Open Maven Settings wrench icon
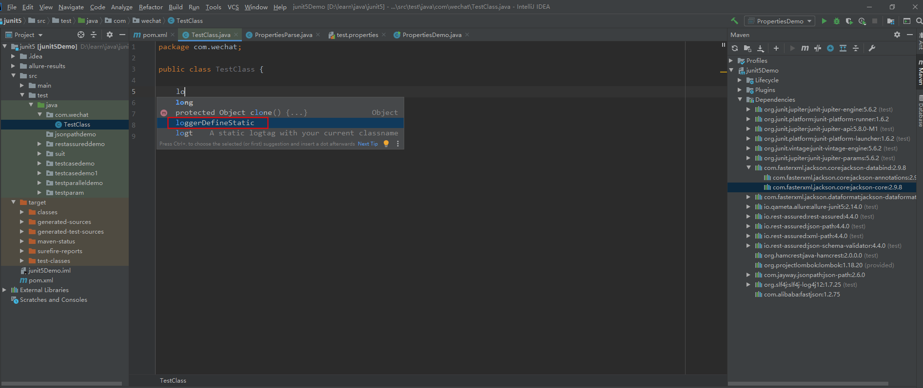Screen dimensions: 923x388 click(x=872, y=48)
